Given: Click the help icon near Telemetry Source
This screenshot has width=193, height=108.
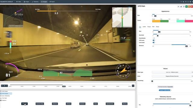Looking at the screenshot, I should point(191,101).
